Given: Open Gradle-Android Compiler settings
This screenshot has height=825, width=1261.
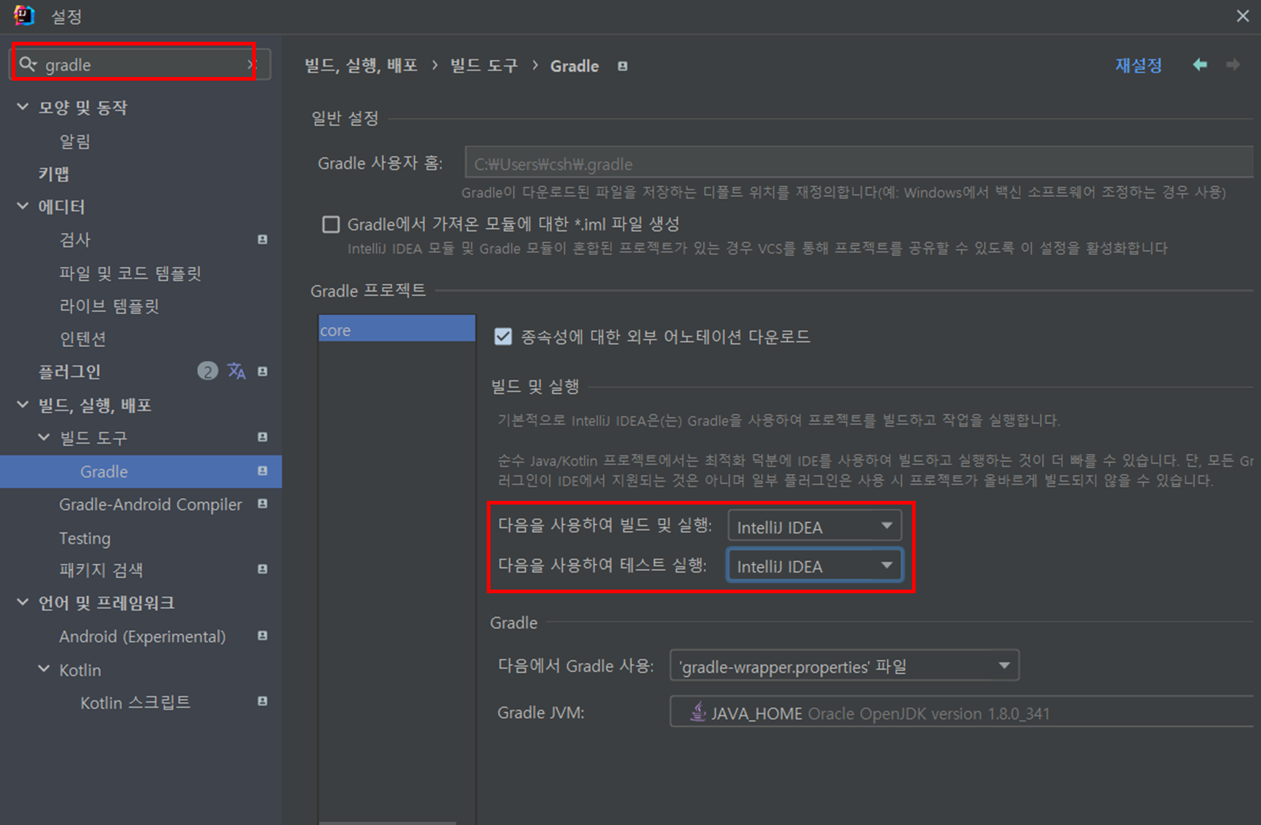Looking at the screenshot, I should [x=150, y=505].
